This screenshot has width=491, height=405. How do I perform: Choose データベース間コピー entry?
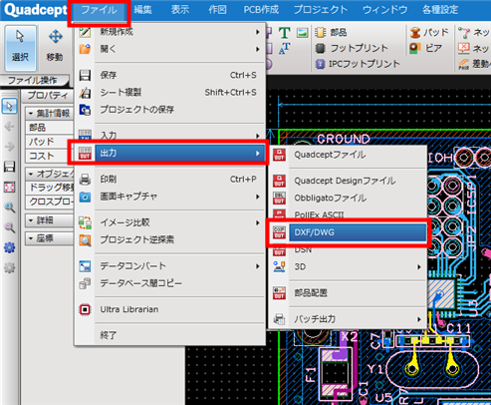click(170, 283)
